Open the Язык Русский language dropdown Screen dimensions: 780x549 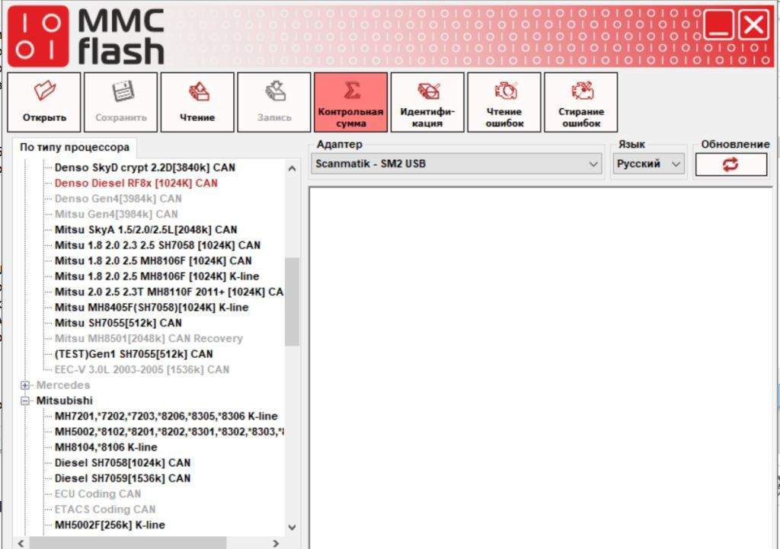click(649, 164)
